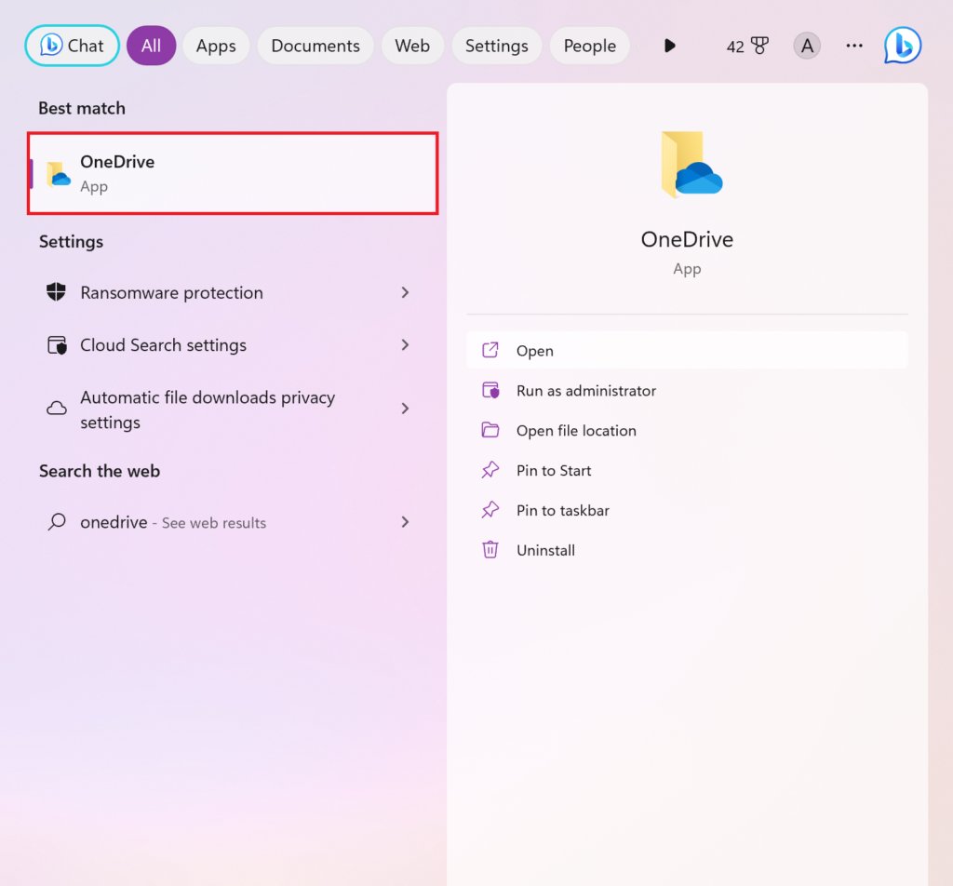Select the Uninstall trash icon
This screenshot has height=886, width=953.
(x=490, y=549)
